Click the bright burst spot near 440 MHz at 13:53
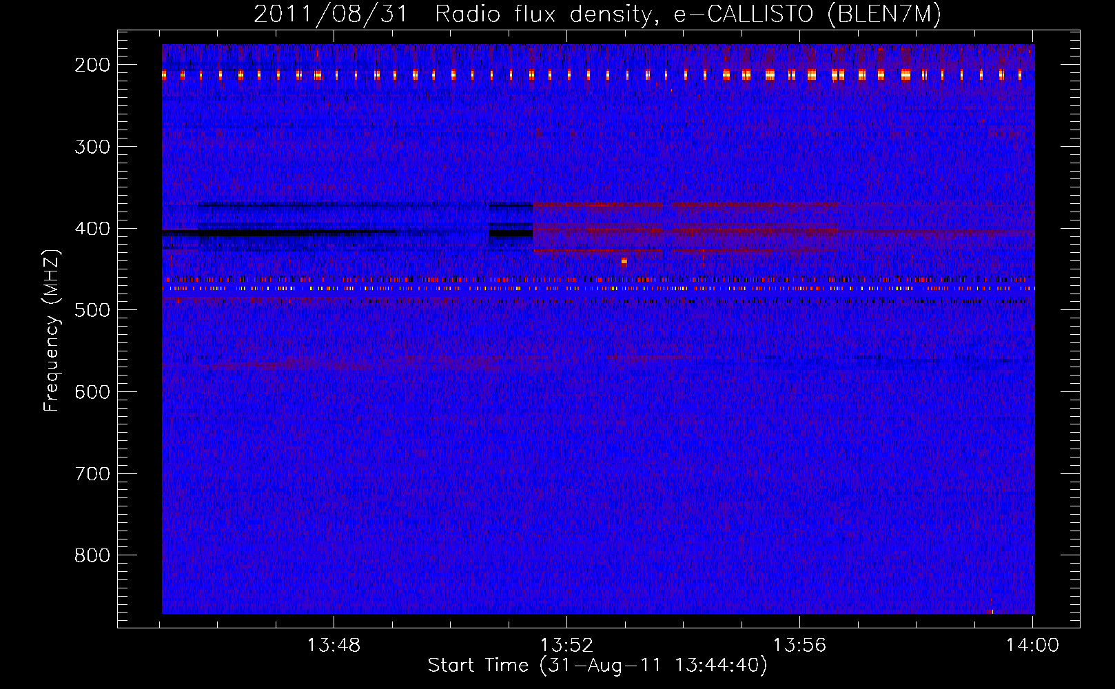The image size is (1115, 689). pyautogui.click(x=624, y=262)
